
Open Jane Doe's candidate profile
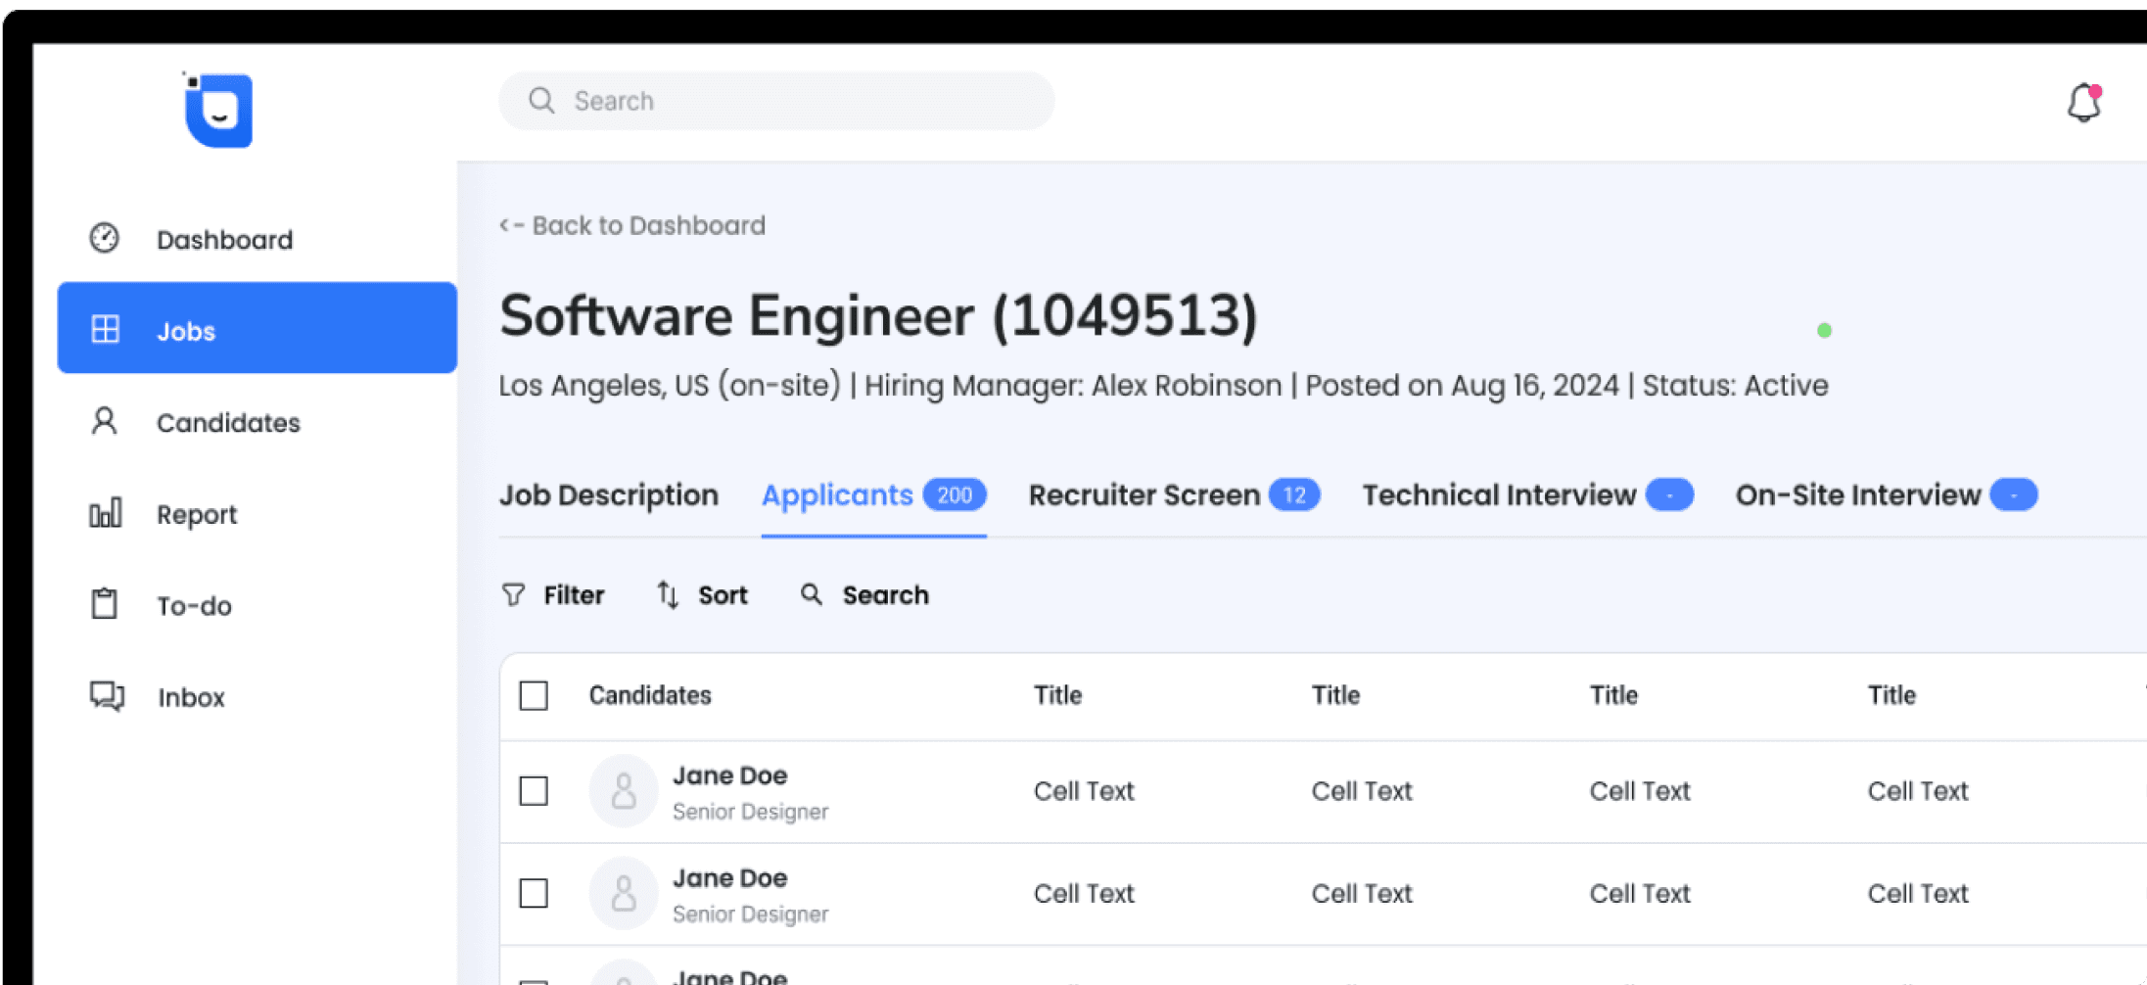pos(729,775)
